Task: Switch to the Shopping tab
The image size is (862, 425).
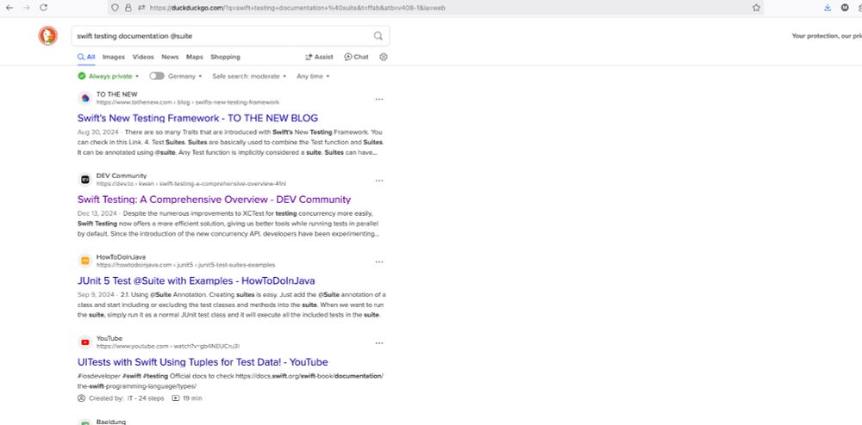Action: [225, 57]
